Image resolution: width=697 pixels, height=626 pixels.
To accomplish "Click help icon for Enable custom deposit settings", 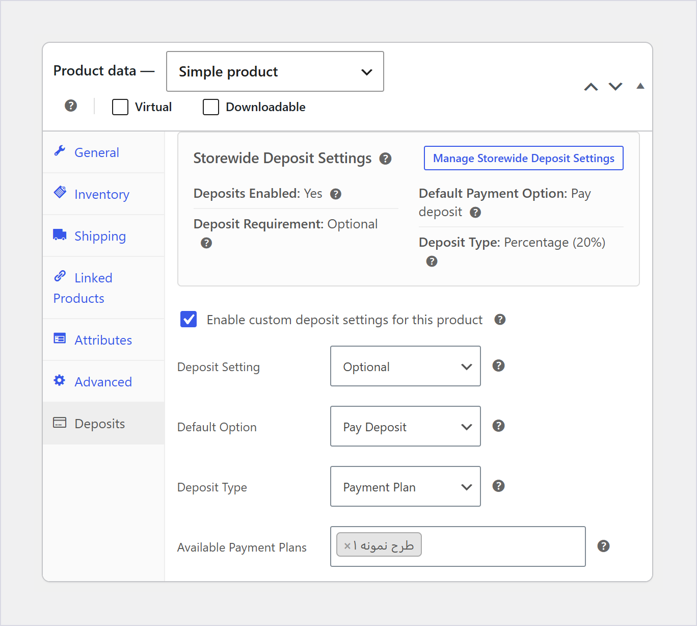I will tap(500, 319).
